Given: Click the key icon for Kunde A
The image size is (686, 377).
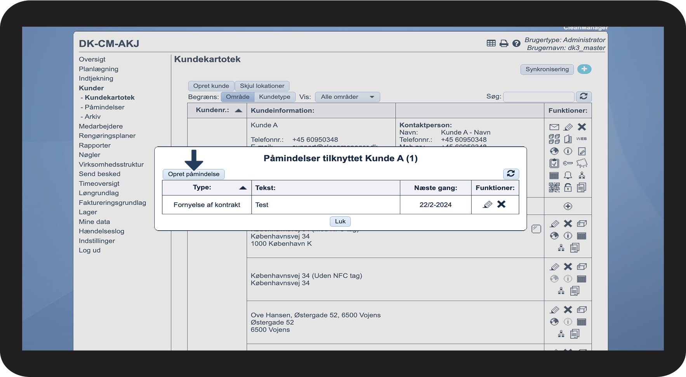Looking at the screenshot, I should 568,163.
